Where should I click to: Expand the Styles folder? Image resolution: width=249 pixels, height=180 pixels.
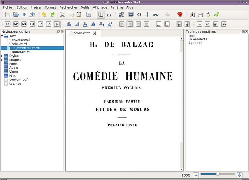coord(2,56)
